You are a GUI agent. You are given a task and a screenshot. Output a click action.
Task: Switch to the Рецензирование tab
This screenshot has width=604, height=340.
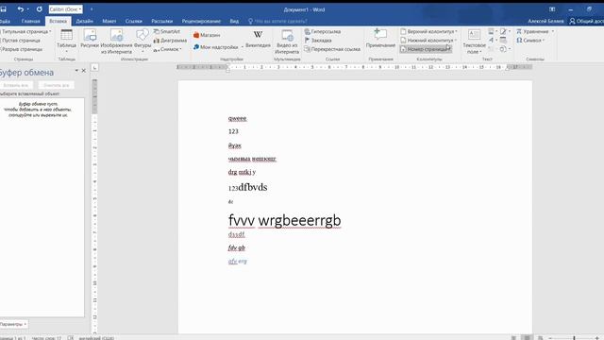(x=201, y=21)
